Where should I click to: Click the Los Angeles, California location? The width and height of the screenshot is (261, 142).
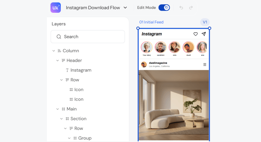coord(159,66)
